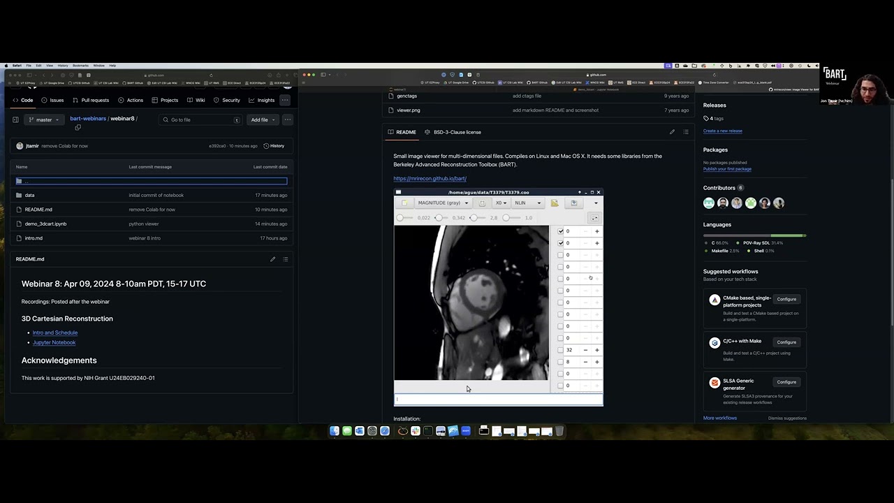The width and height of the screenshot is (894, 503).
Task: Click Publish your first package link
Action: pos(727,169)
